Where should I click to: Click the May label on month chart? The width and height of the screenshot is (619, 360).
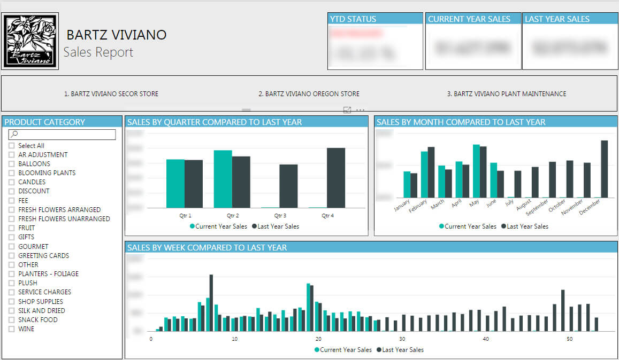474,202
